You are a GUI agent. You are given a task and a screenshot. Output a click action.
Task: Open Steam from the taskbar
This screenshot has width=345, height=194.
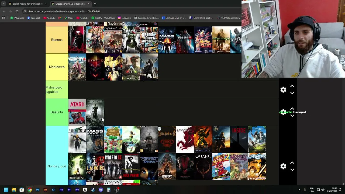coord(93,190)
